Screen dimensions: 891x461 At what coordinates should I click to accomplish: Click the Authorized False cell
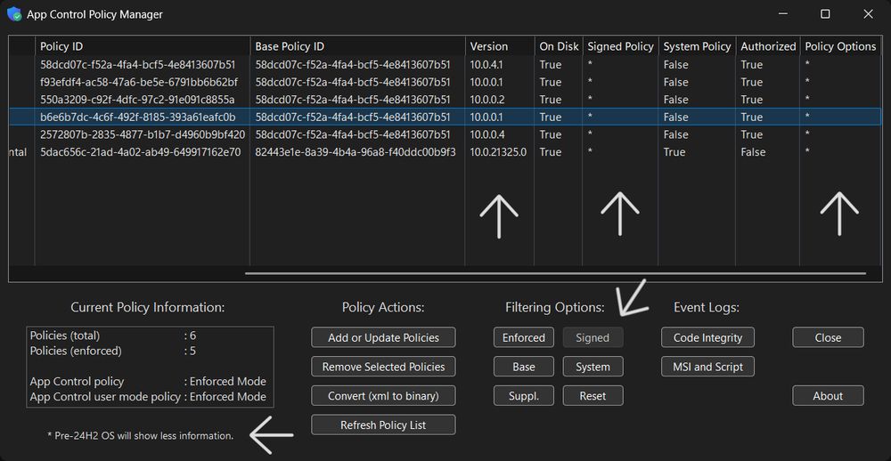point(753,152)
